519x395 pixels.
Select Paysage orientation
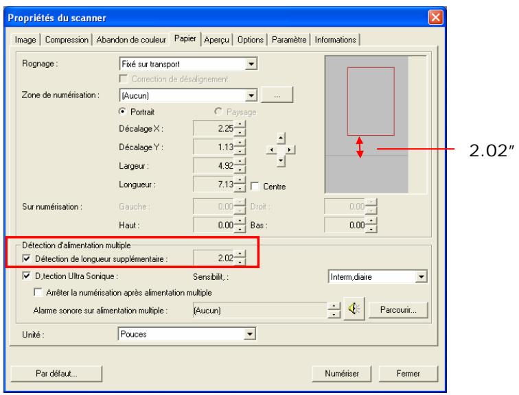[218, 111]
